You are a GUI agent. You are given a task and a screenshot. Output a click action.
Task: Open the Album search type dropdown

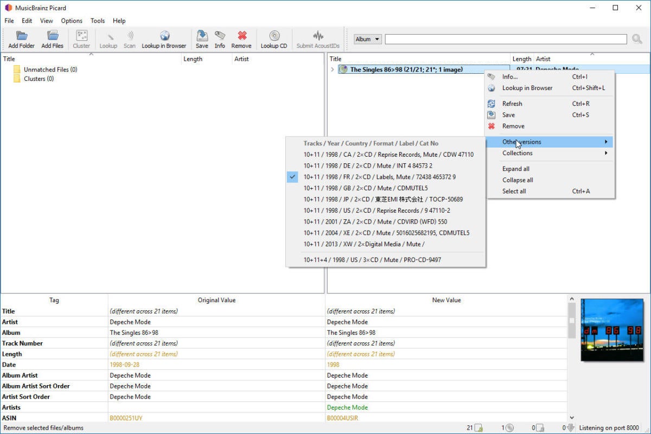point(368,39)
